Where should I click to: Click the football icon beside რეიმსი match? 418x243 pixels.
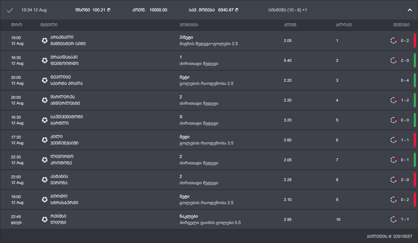point(44,219)
